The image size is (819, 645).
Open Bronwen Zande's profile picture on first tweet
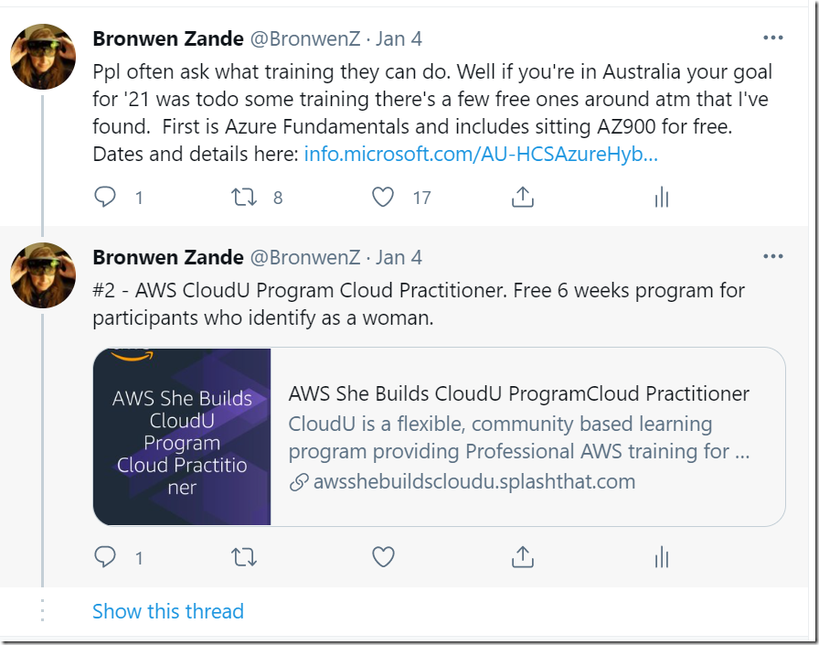click(43, 57)
